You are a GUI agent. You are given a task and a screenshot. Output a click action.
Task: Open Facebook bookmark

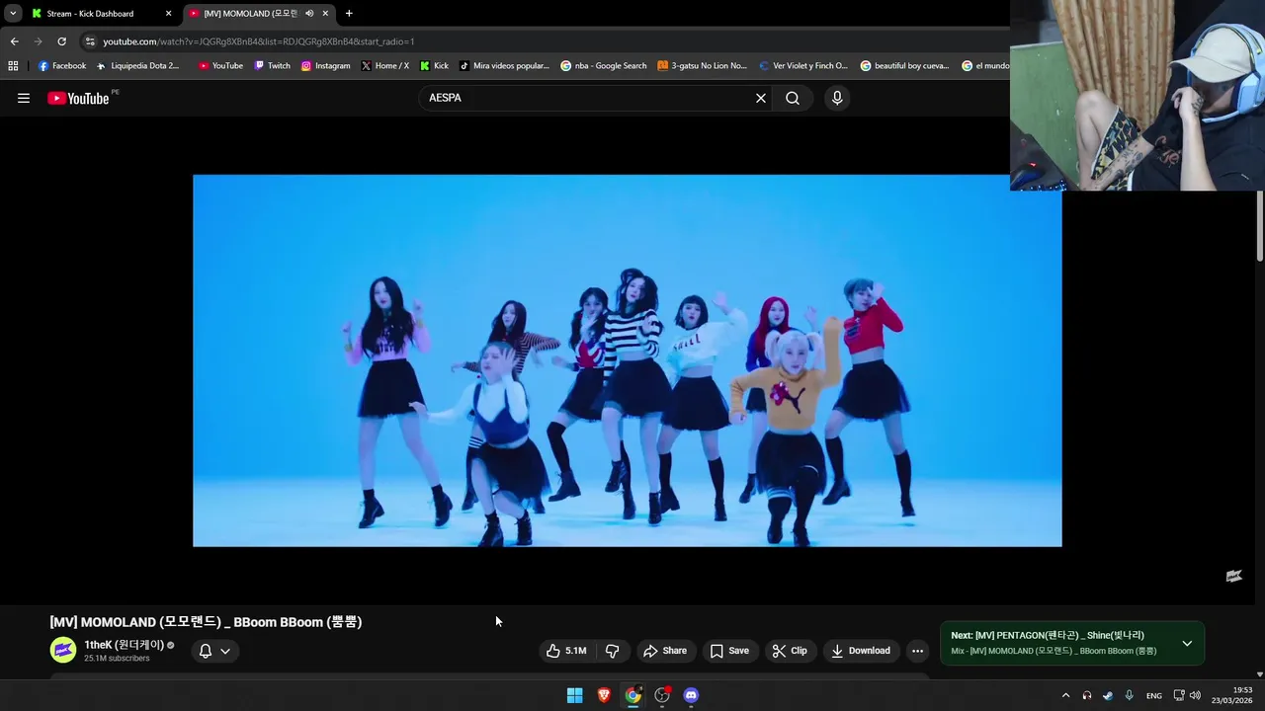[x=62, y=66]
